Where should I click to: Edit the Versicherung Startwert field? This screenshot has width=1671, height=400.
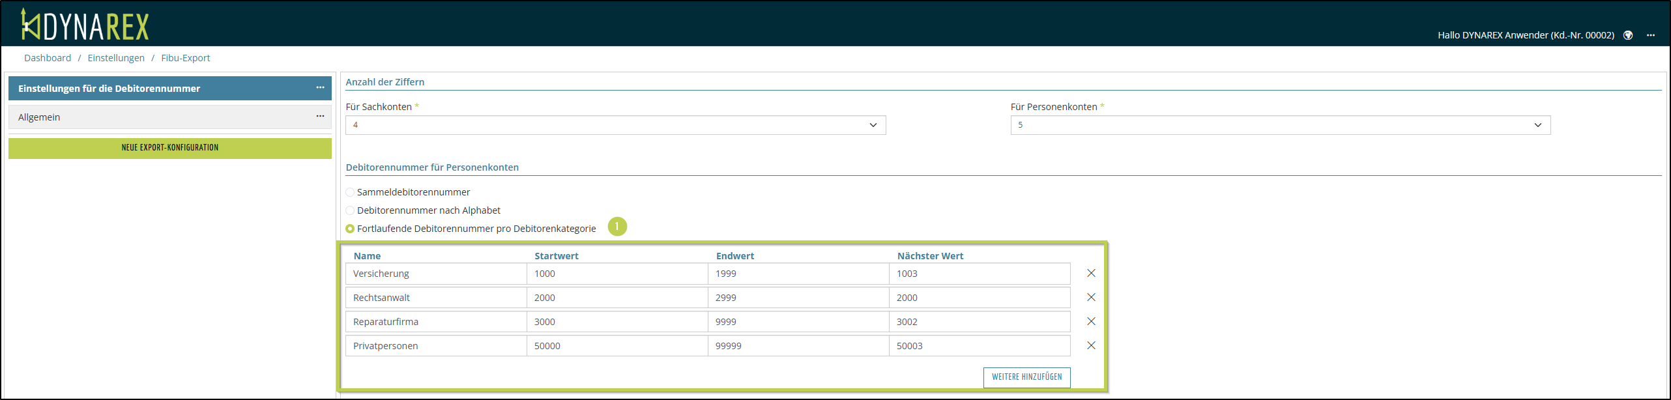[617, 274]
